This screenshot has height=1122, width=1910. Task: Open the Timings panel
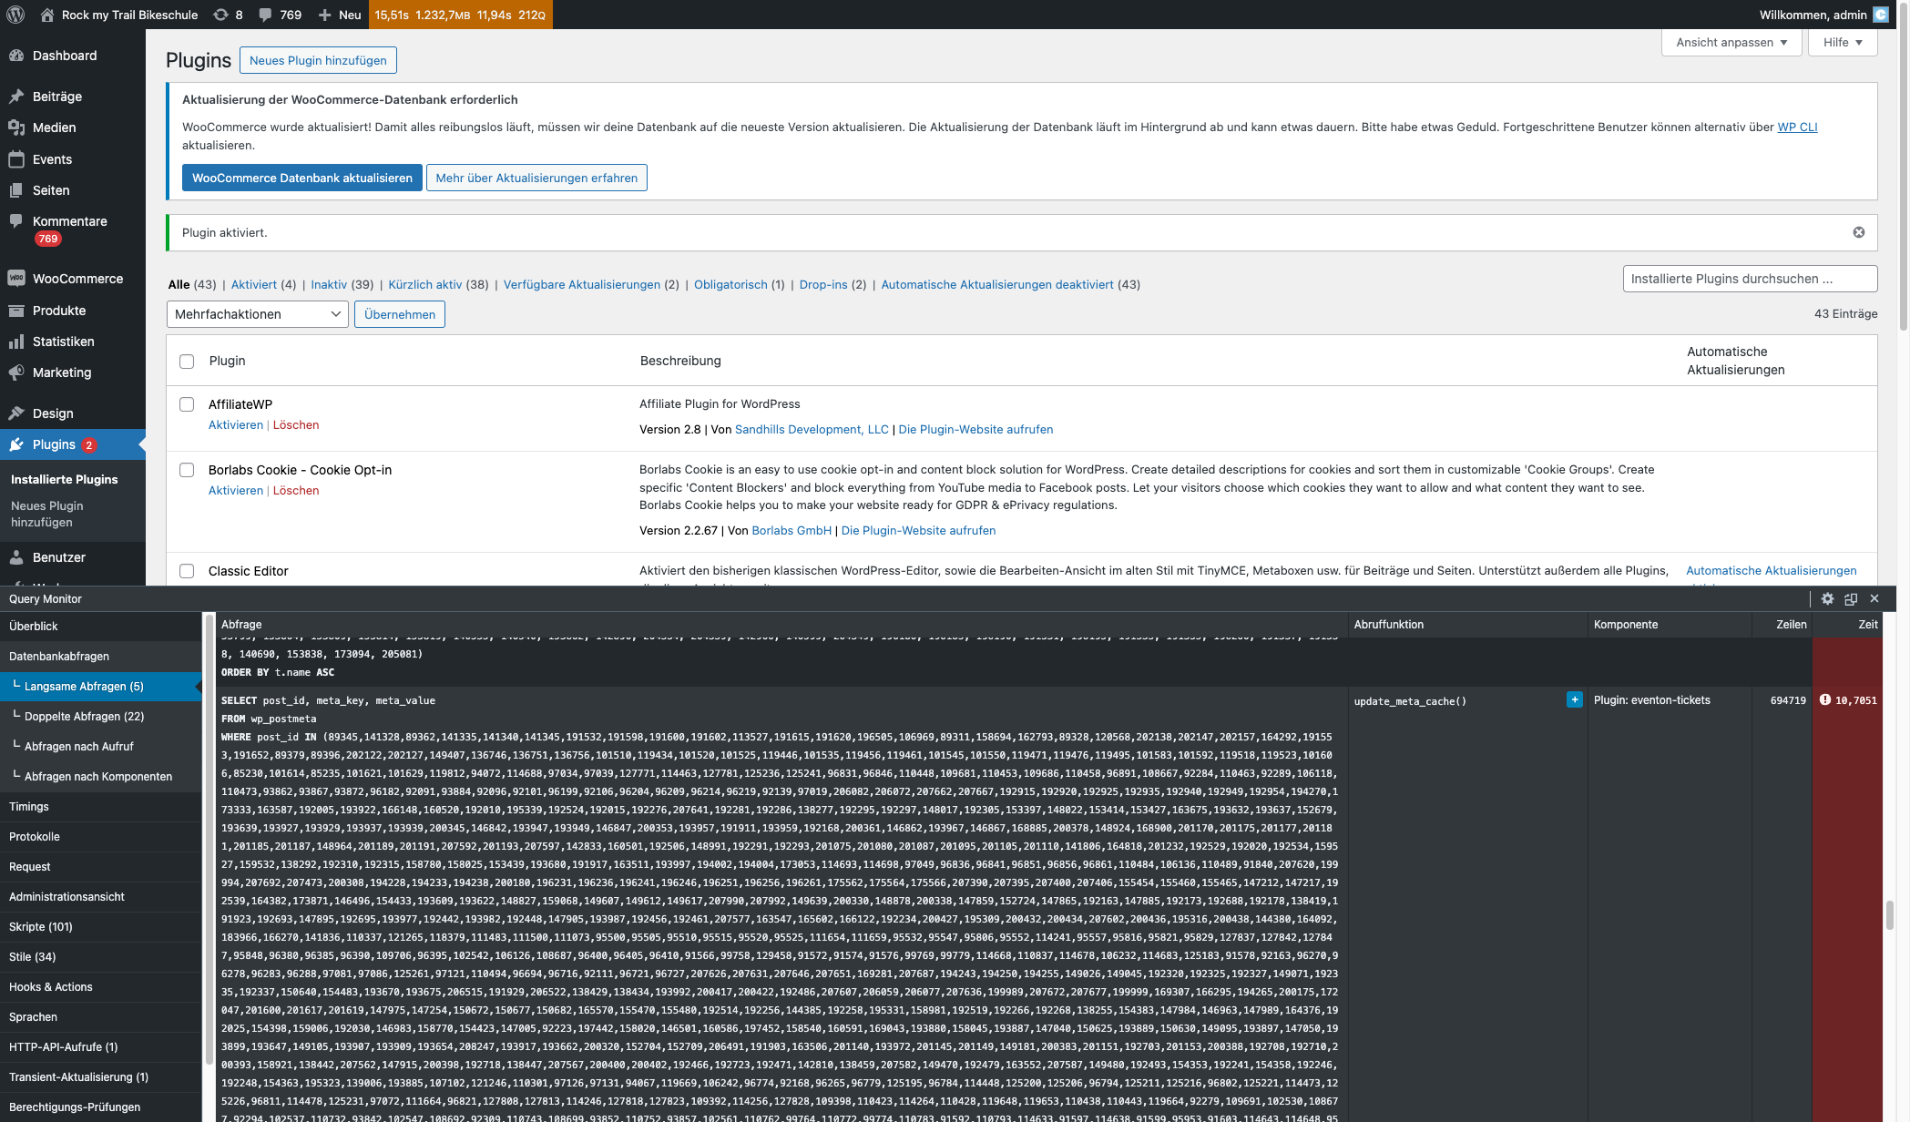[100, 807]
